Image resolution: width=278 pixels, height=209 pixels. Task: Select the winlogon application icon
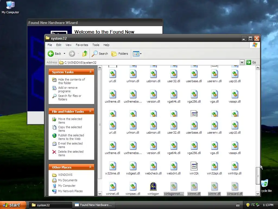153,186
